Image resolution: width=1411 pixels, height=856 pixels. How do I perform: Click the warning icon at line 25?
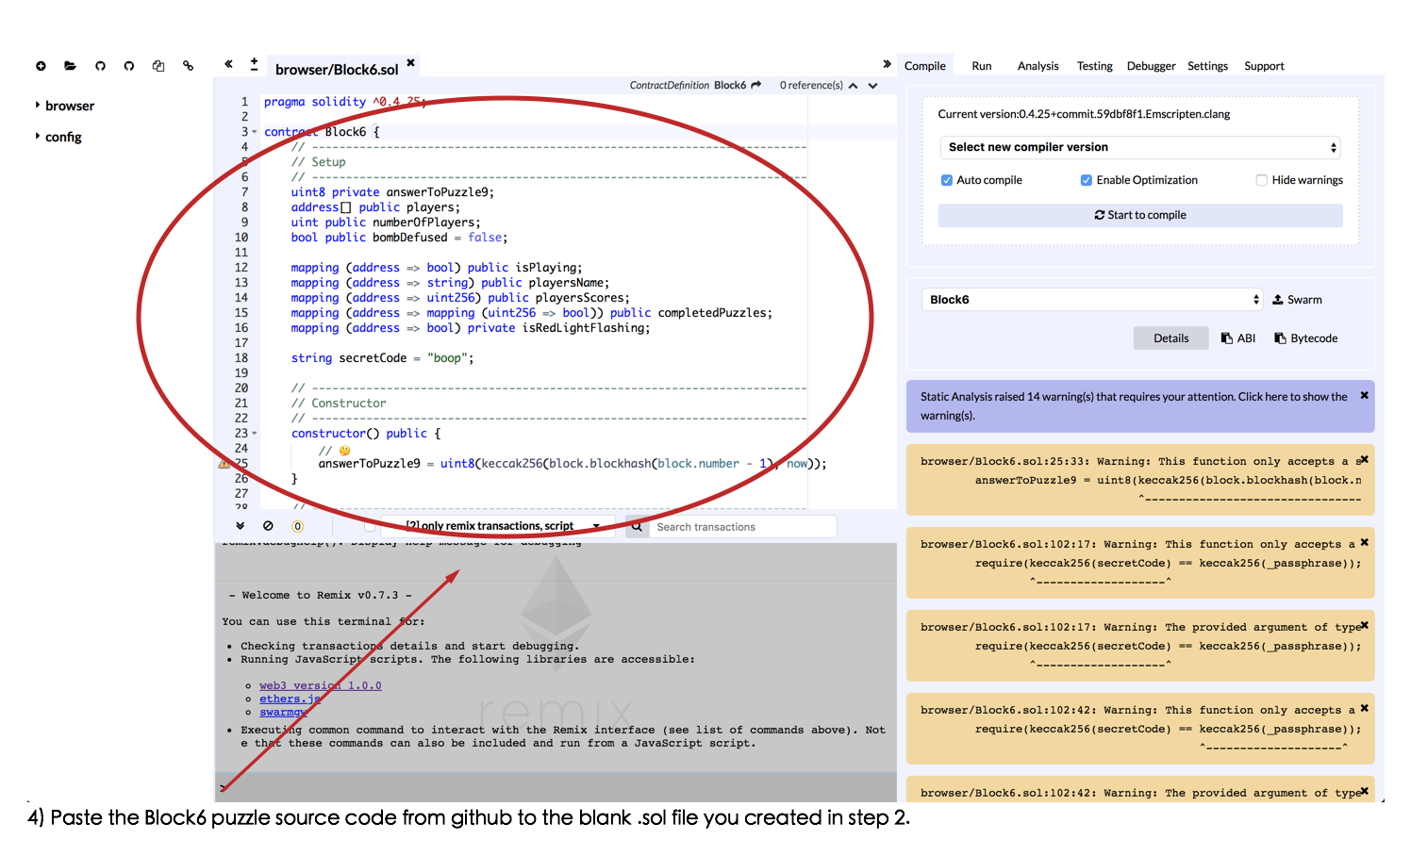coord(224,464)
